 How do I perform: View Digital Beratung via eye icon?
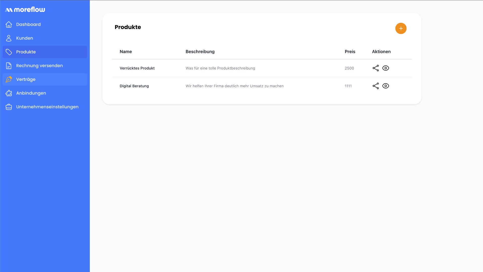tap(386, 86)
